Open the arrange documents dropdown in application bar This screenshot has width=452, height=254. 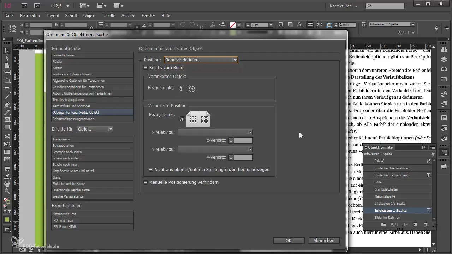point(119,6)
